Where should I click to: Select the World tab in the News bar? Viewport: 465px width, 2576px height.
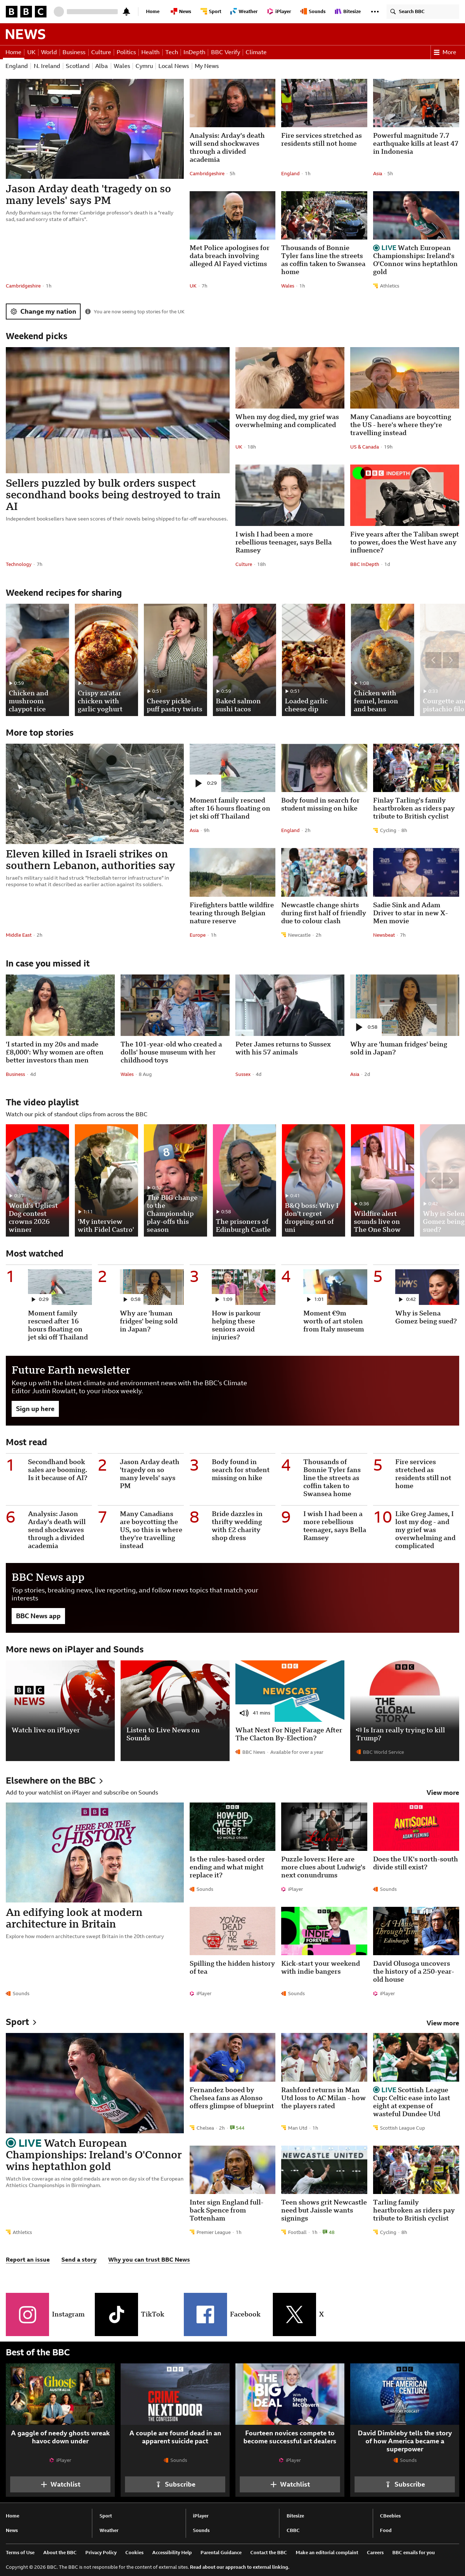49,52
